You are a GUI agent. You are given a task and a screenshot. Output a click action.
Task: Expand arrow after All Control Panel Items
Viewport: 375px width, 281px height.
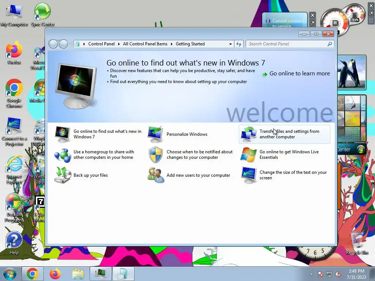tap(171, 44)
